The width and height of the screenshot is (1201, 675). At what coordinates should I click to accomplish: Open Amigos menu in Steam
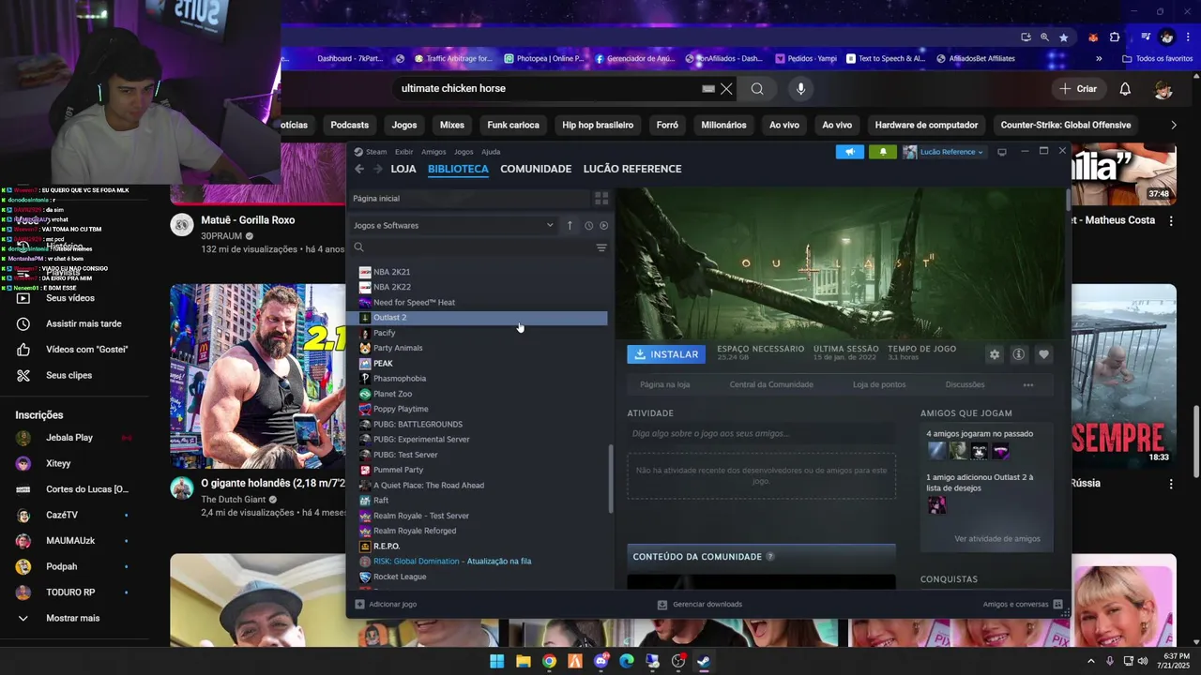(x=433, y=152)
